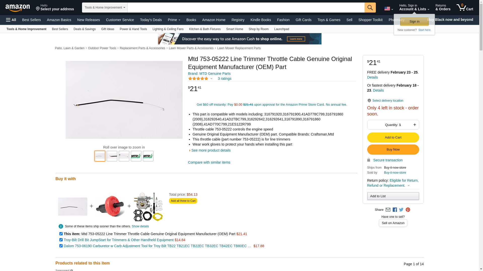Share product by email icon
Screen dimensions: 483x271
[x=388, y=210]
